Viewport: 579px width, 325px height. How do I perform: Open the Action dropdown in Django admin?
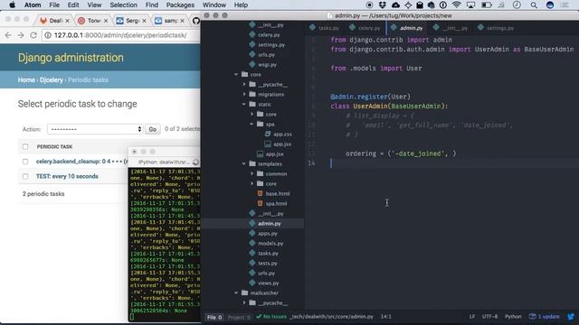95,129
